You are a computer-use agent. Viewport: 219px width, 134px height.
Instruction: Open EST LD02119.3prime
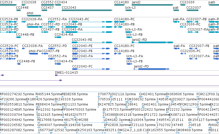pyautogui.click(x=123, y=94)
